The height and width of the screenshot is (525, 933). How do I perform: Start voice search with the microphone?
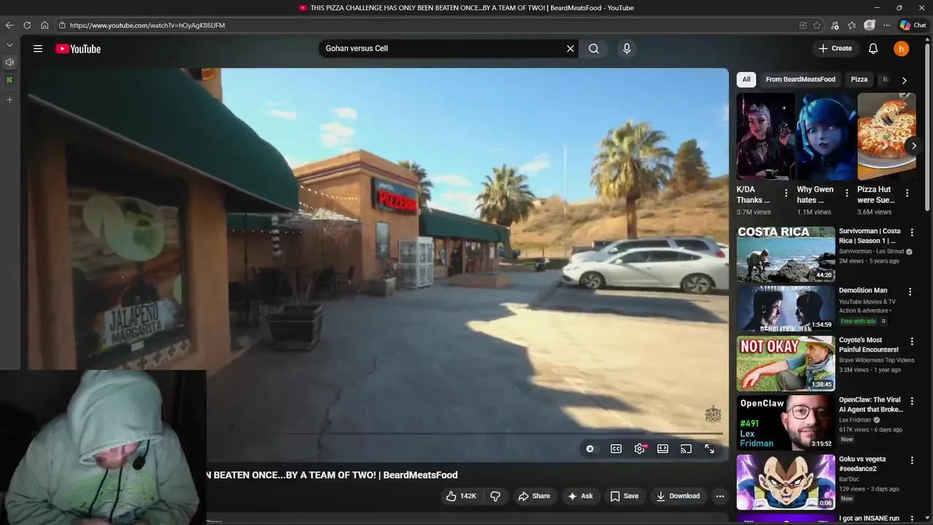pyautogui.click(x=626, y=49)
